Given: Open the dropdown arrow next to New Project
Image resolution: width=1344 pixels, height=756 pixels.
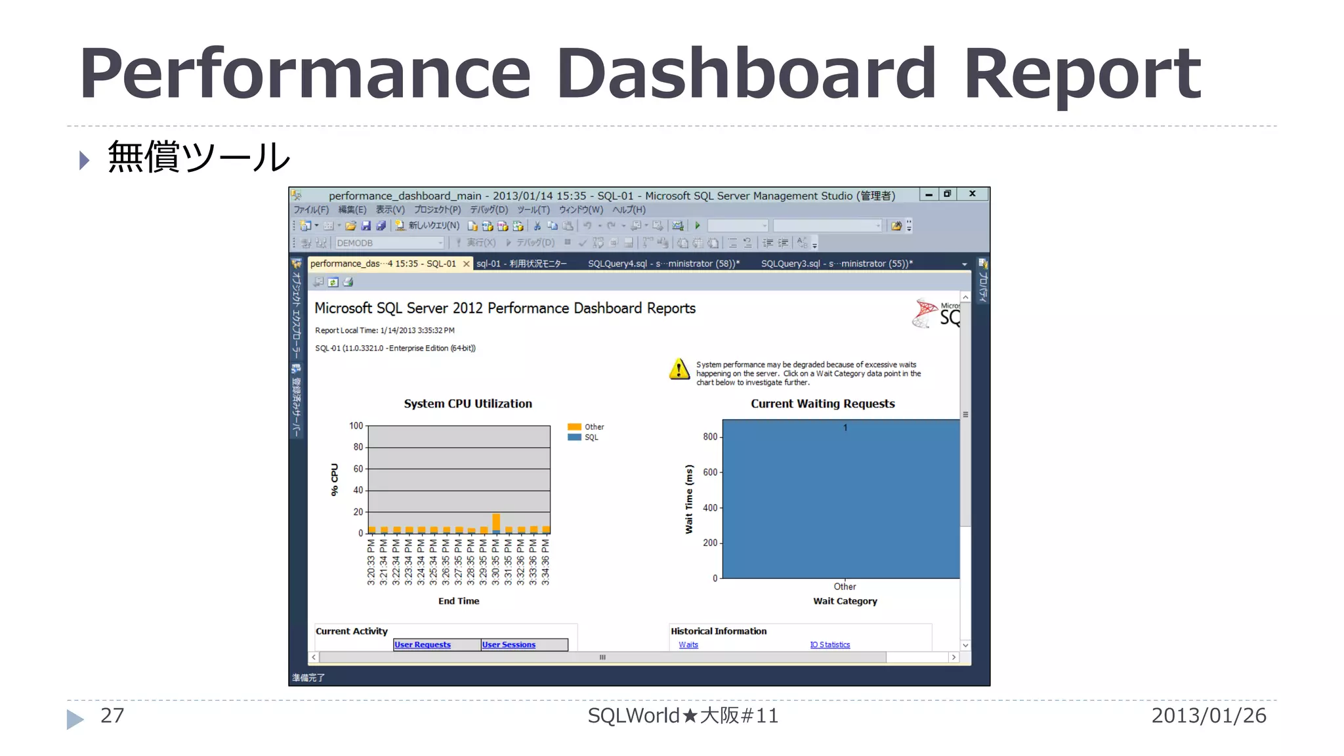Looking at the screenshot, I should (317, 226).
